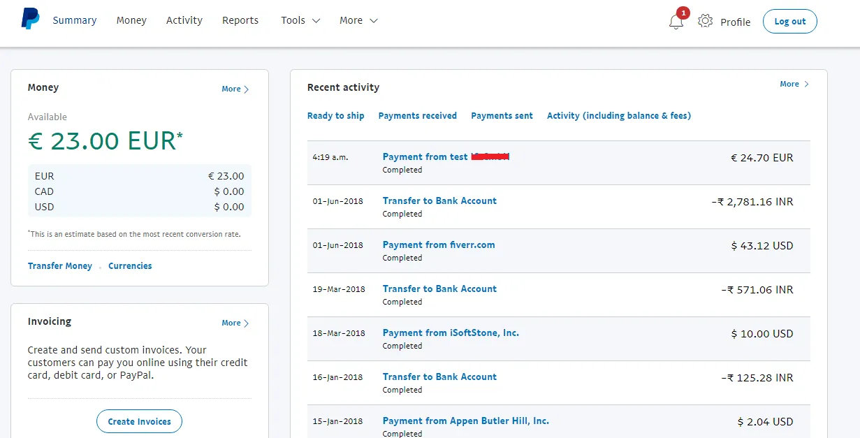Expand the Tools menu dropdown
The height and width of the screenshot is (438, 860).
click(x=300, y=20)
